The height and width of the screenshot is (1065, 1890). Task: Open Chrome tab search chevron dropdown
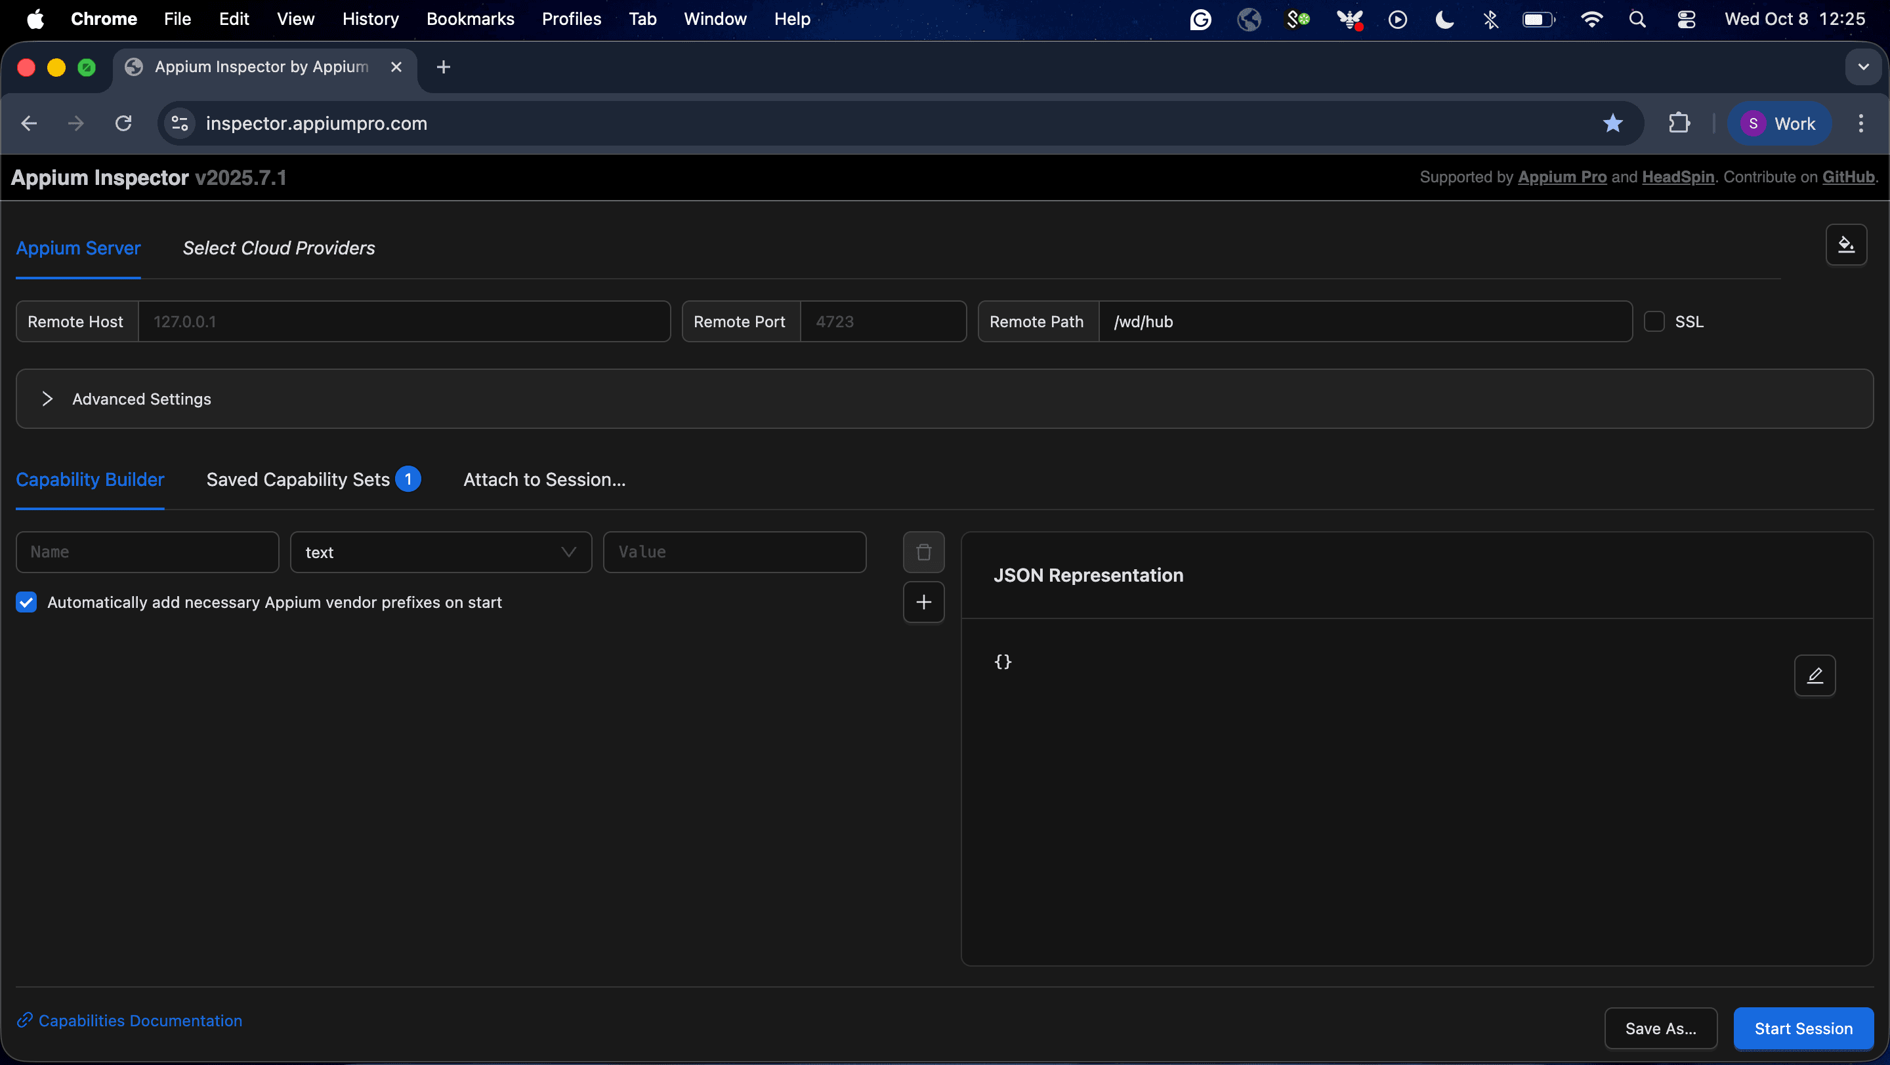point(1863,68)
